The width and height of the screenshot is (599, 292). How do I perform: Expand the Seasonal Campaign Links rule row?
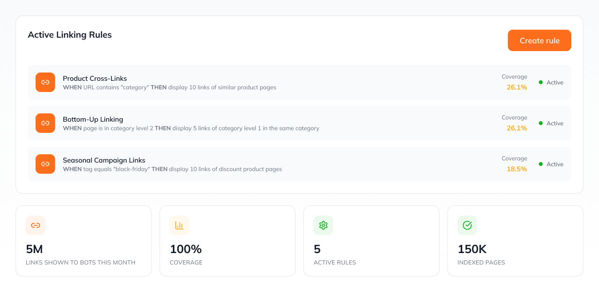coord(299,164)
